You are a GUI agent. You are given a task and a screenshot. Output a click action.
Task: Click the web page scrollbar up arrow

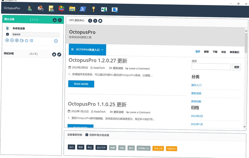click(x=246, y=31)
